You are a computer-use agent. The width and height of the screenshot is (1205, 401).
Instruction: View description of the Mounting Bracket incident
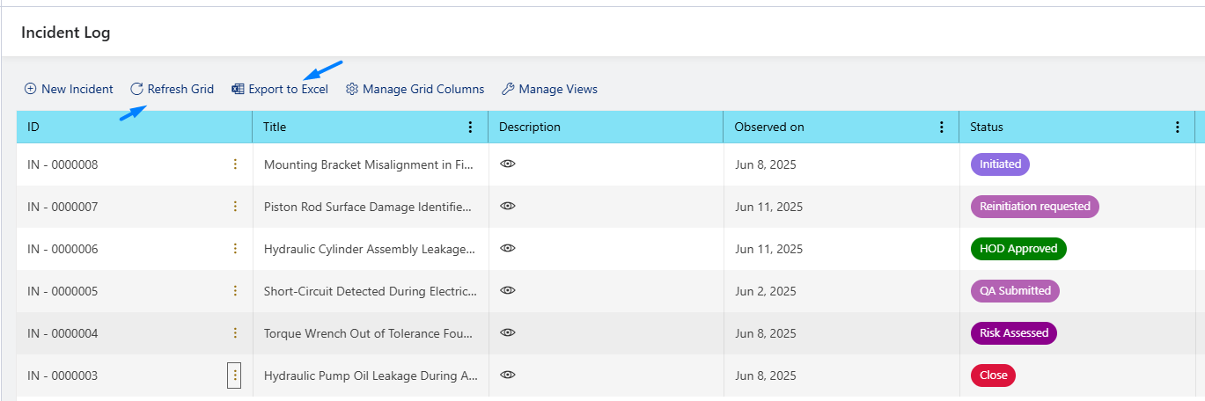tap(507, 164)
